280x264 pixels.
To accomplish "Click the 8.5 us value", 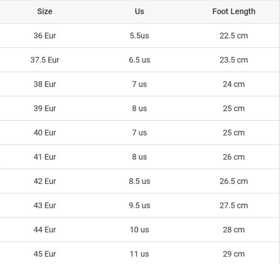I will click(139, 181).
